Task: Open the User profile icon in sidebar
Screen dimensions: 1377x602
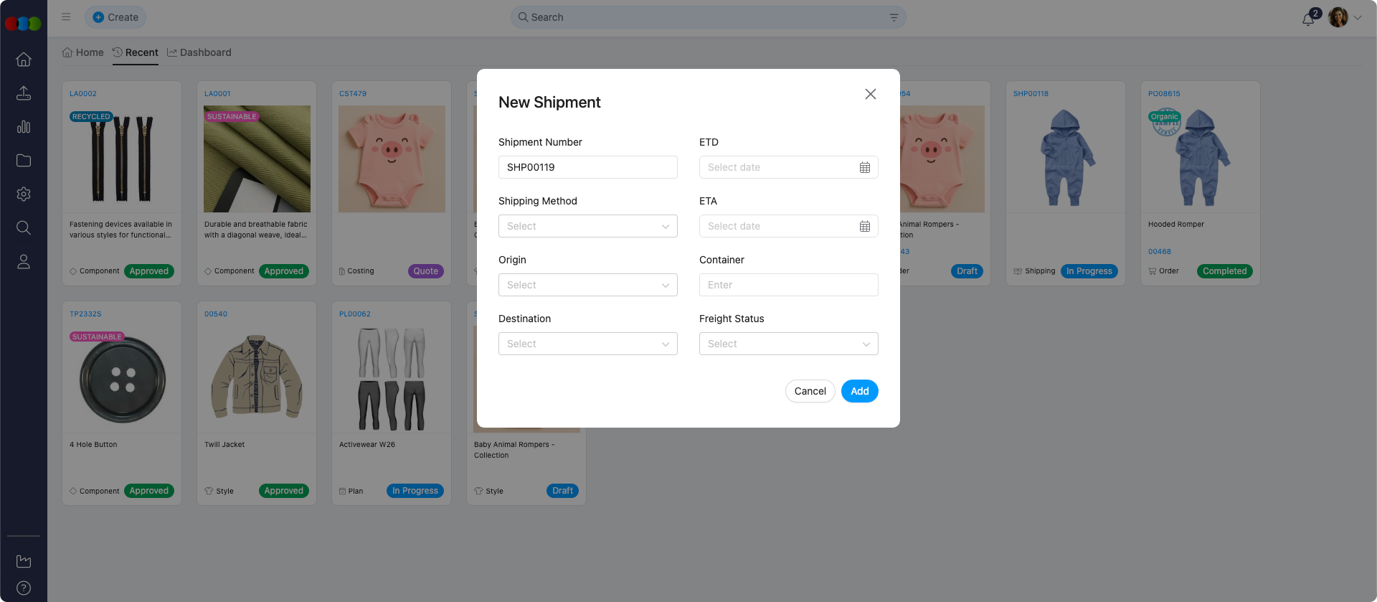Action: [x=24, y=262]
